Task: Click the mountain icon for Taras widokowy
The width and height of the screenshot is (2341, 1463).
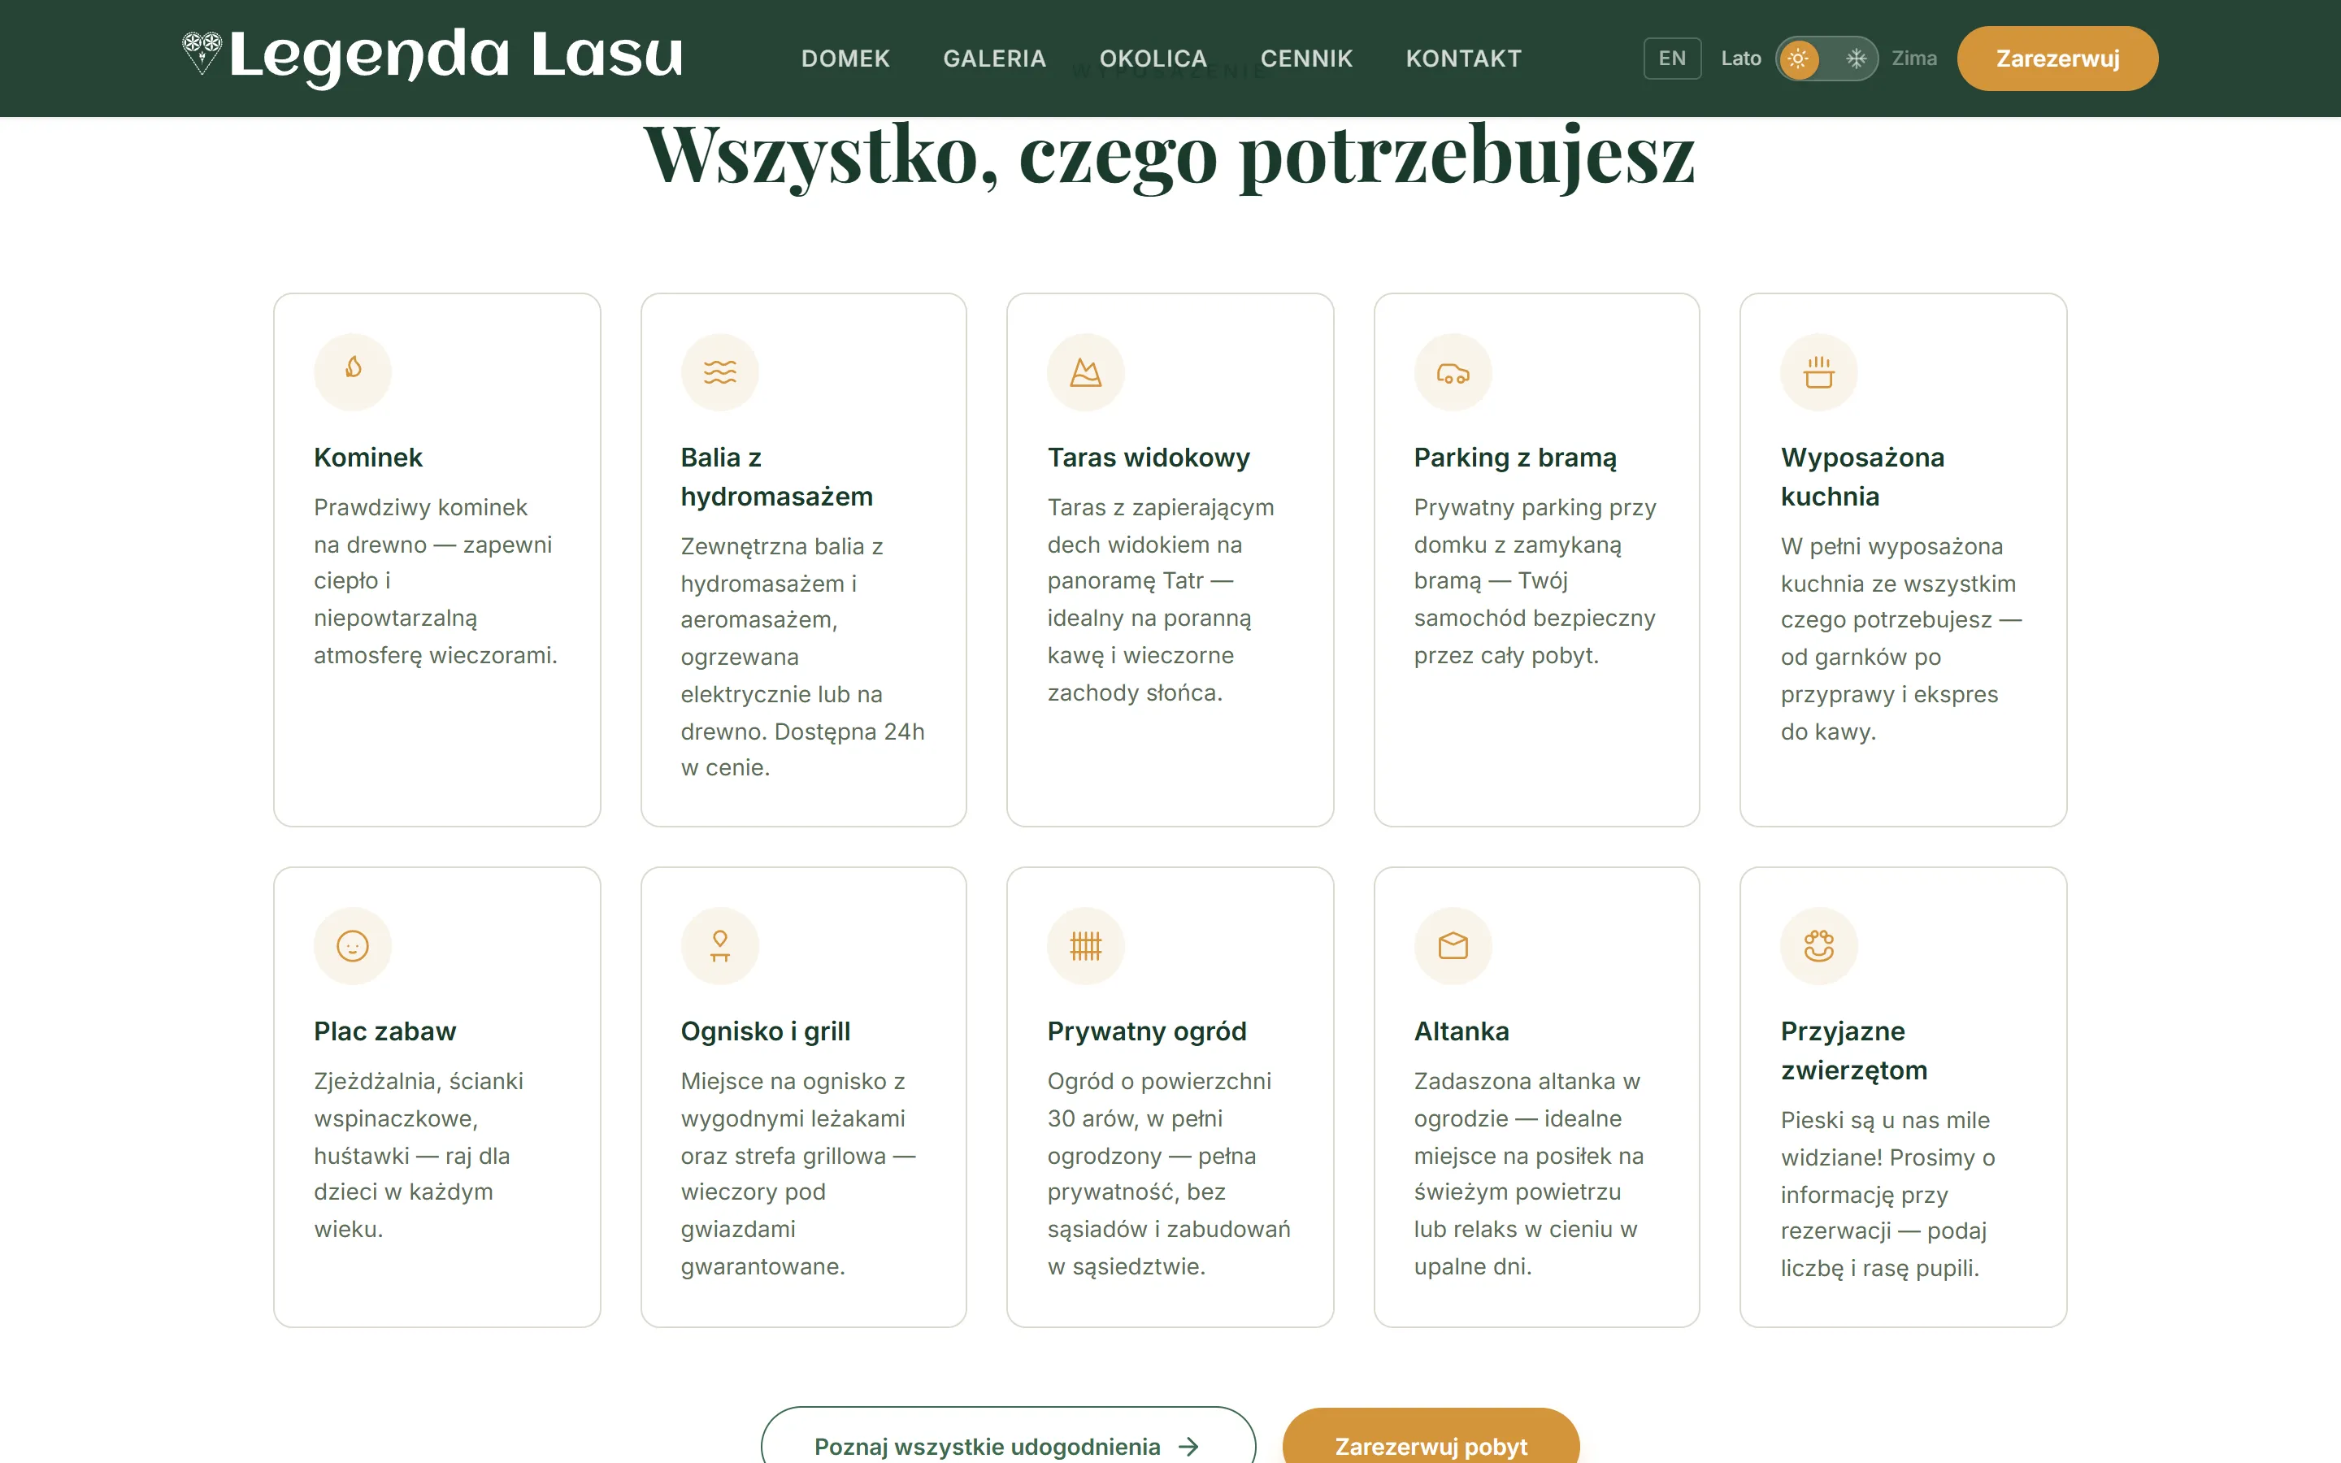Action: 1085,371
